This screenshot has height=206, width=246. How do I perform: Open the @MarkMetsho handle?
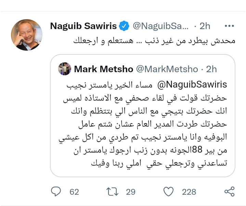click(167, 69)
